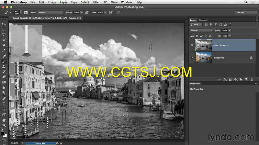Open Tool Preset picker arrow
Screen dimensions: 259x145
pos(11,13)
